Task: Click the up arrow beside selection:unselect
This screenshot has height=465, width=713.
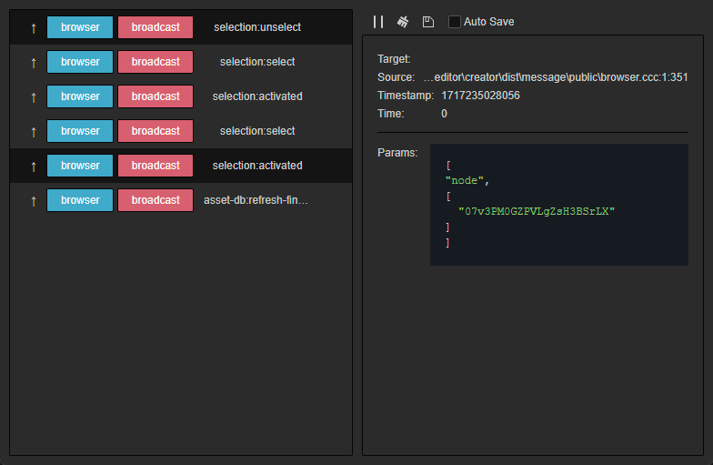Action: coord(34,28)
